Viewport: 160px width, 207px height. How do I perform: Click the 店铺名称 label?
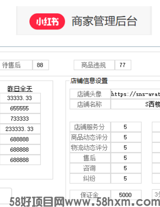(90, 104)
